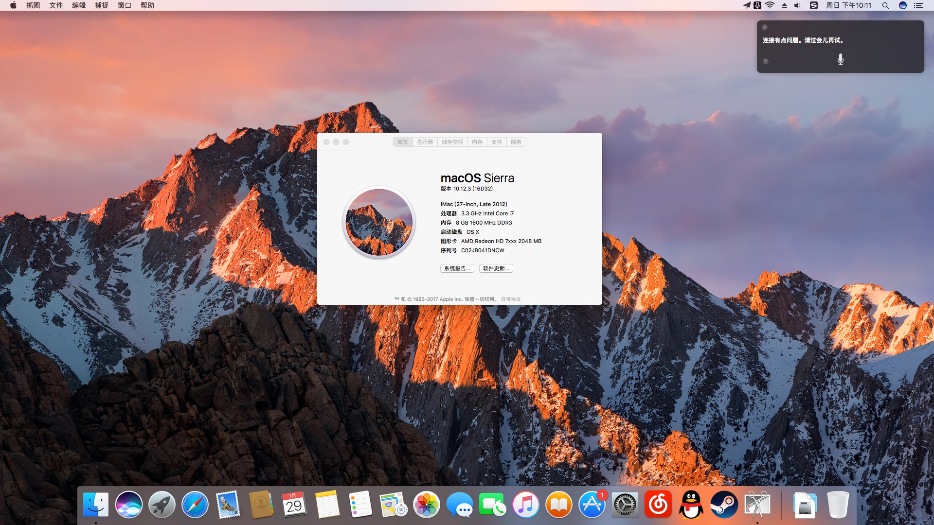Open Wi-Fi status menu
The image size is (934, 525).
[x=770, y=5]
